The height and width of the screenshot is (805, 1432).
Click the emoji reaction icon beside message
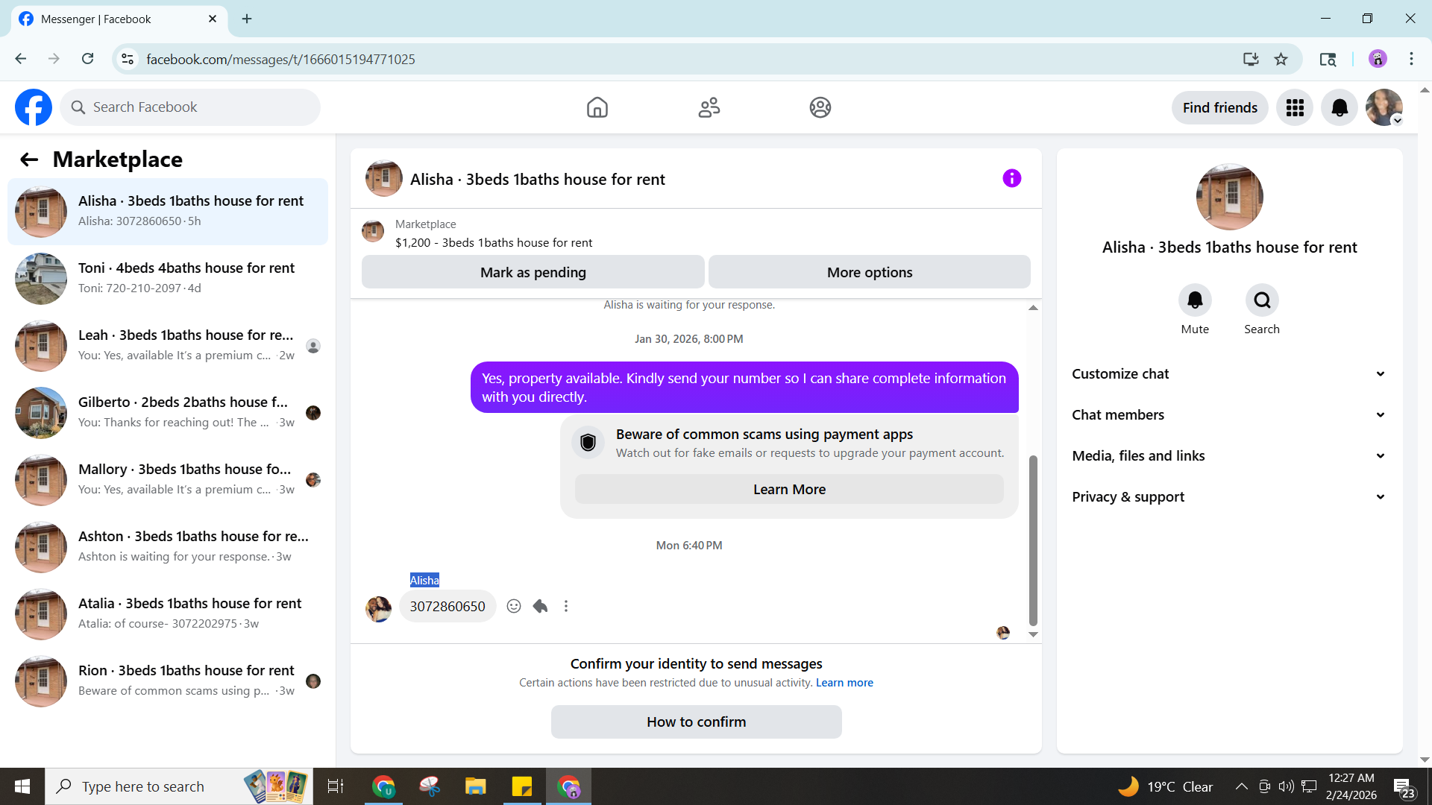pyautogui.click(x=514, y=606)
